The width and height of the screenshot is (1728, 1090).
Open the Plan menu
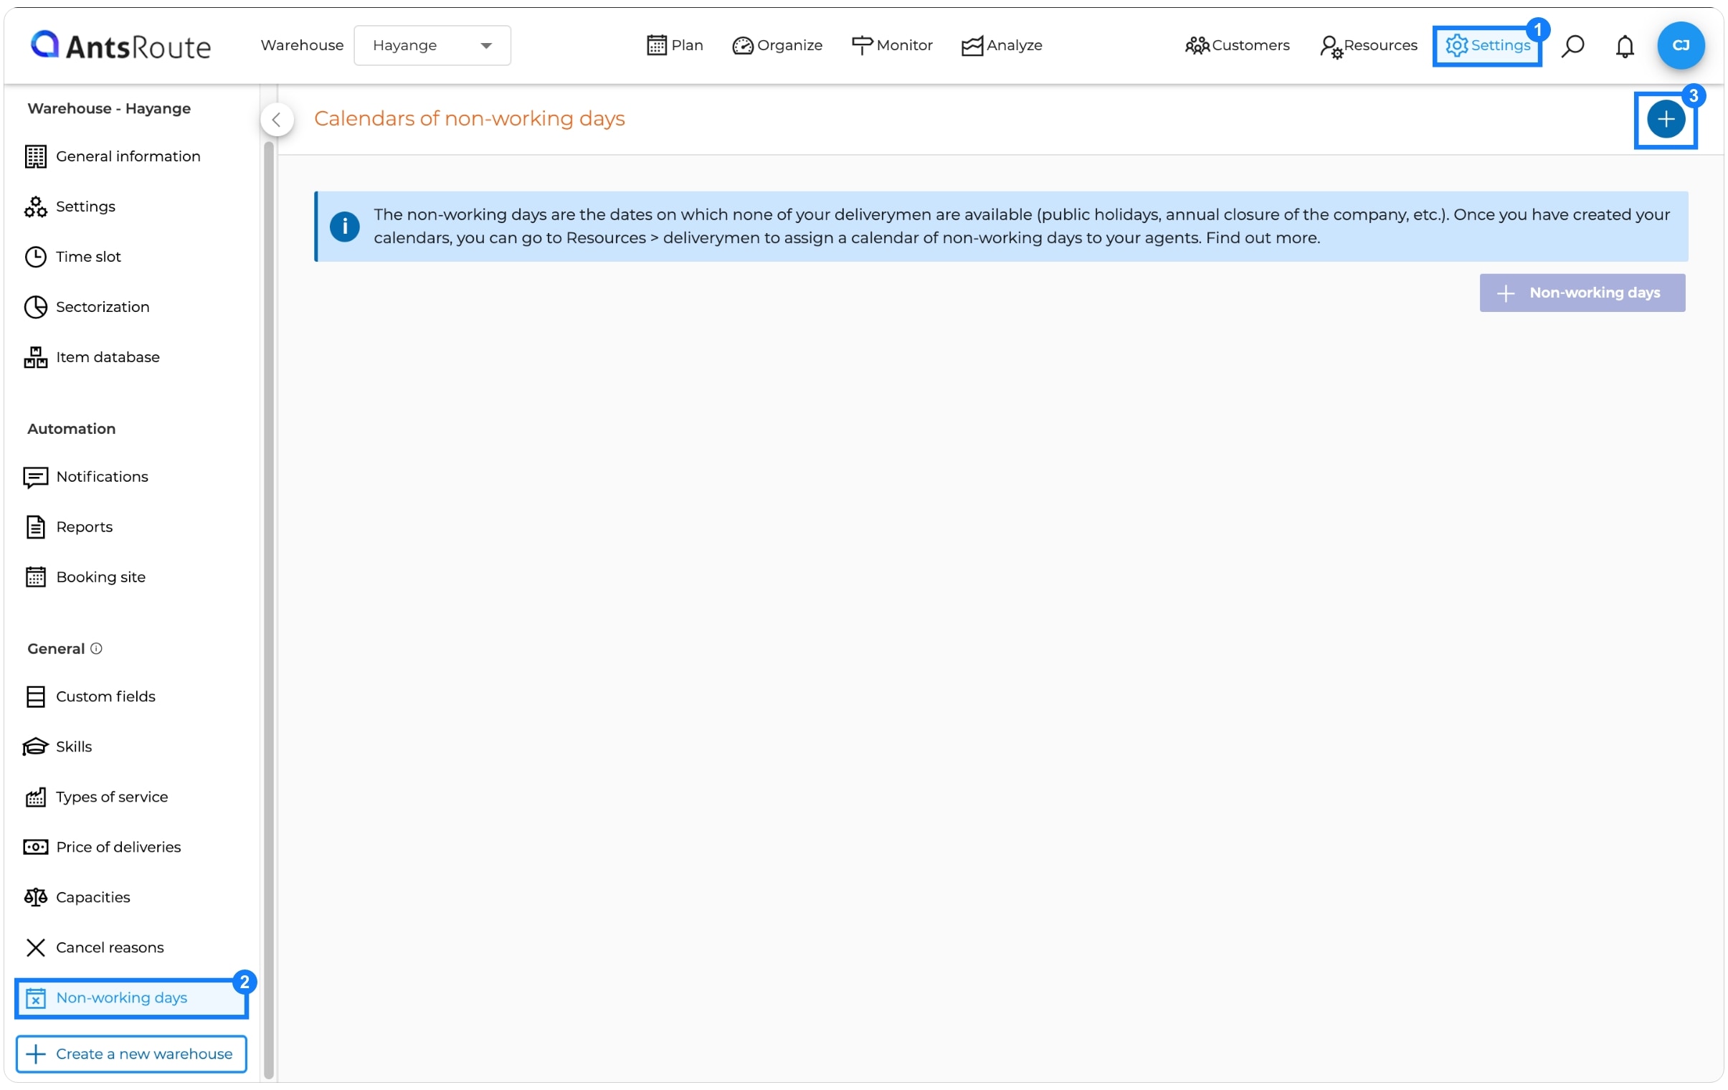(675, 45)
